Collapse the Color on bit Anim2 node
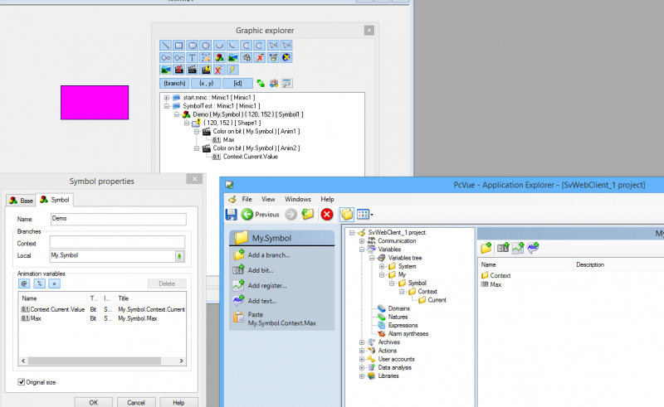 [x=197, y=148]
